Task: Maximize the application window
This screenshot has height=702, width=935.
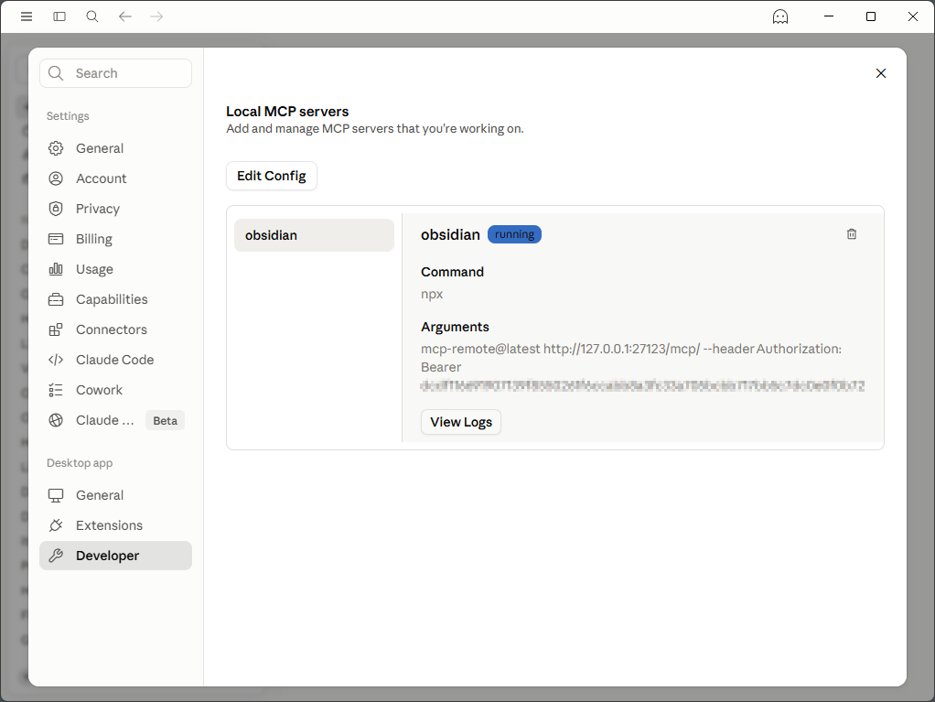Action: (x=871, y=16)
